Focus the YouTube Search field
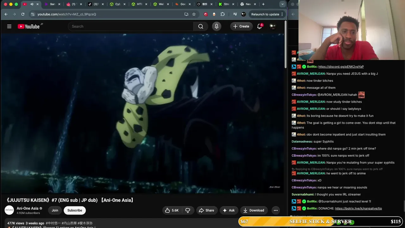 [131, 27]
